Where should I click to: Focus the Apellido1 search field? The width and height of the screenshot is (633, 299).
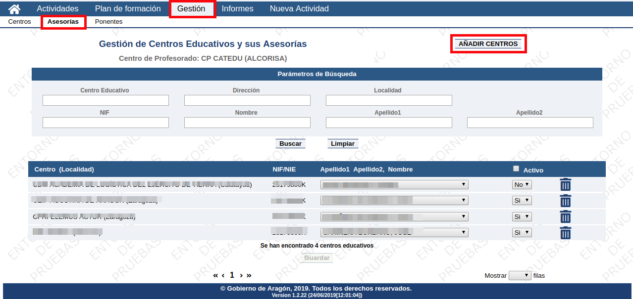[x=389, y=123]
